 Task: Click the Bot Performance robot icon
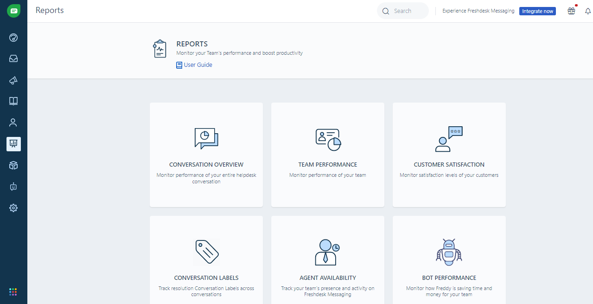click(449, 252)
